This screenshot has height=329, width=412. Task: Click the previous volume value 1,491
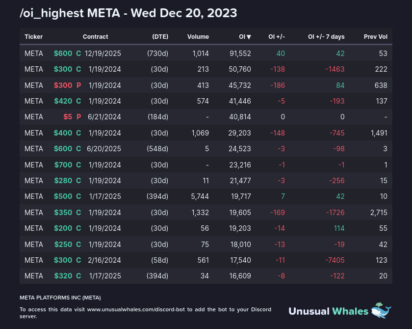pos(379,133)
